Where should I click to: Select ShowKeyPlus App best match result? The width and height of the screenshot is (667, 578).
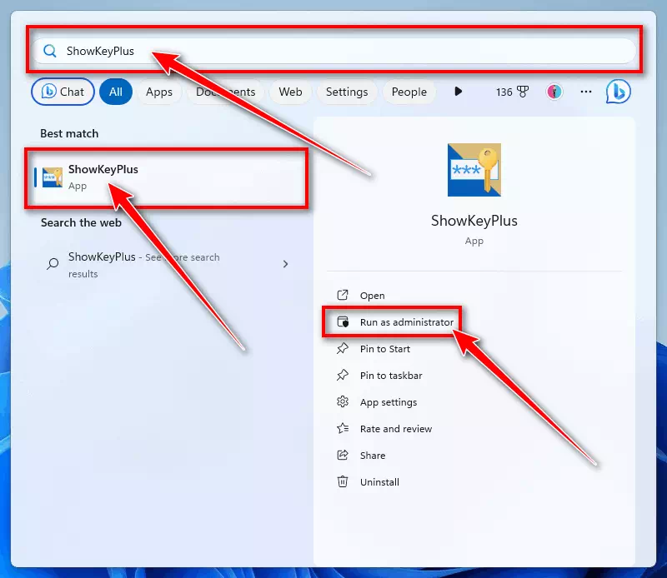167,177
